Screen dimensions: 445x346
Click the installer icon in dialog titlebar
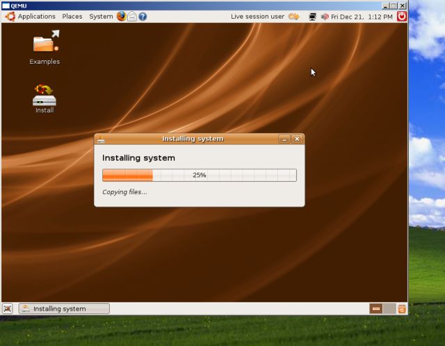click(101, 139)
